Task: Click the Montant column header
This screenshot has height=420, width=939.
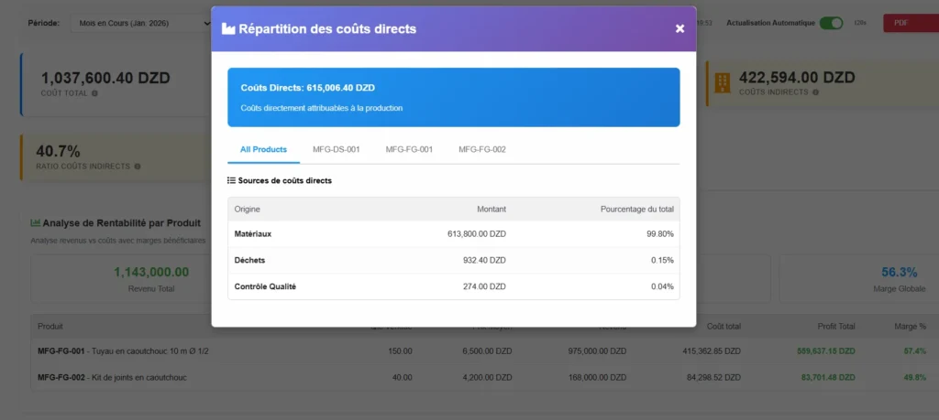Action: tap(492, 210)
